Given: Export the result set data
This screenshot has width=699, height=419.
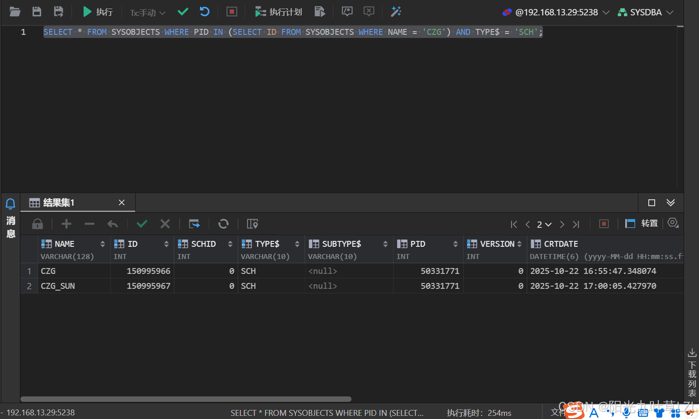Looking at the screenshot, I should [x=194, y=224].
